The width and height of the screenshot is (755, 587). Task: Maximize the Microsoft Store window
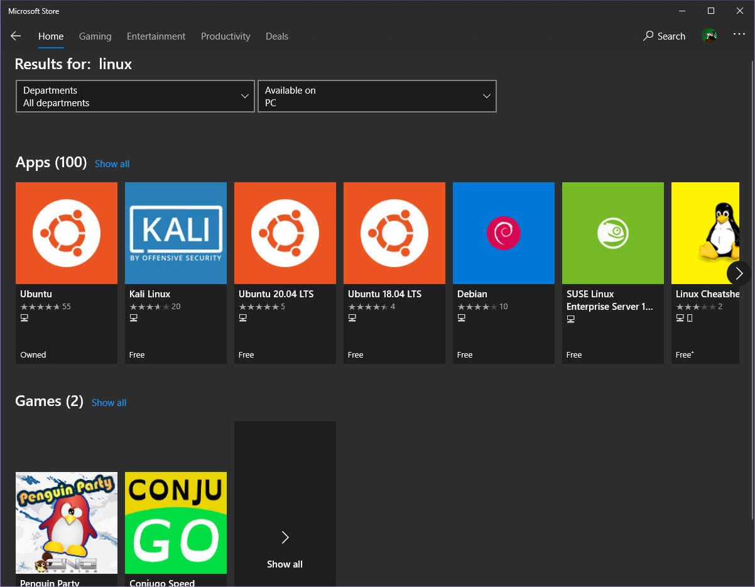pos(711,11)
